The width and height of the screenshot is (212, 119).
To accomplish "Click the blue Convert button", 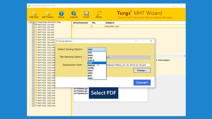I will 142,82.
